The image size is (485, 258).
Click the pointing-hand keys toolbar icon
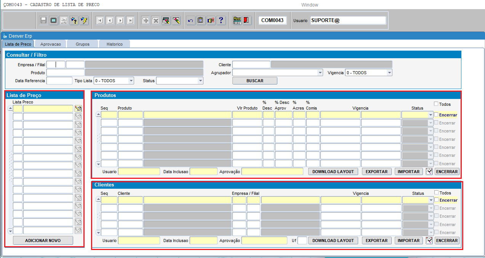coord(211,21)
